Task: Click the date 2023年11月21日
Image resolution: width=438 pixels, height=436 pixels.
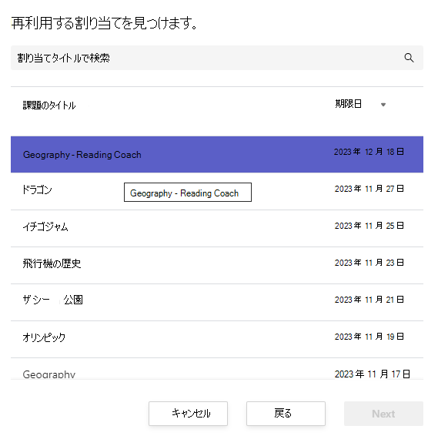Action: point(369,300)
